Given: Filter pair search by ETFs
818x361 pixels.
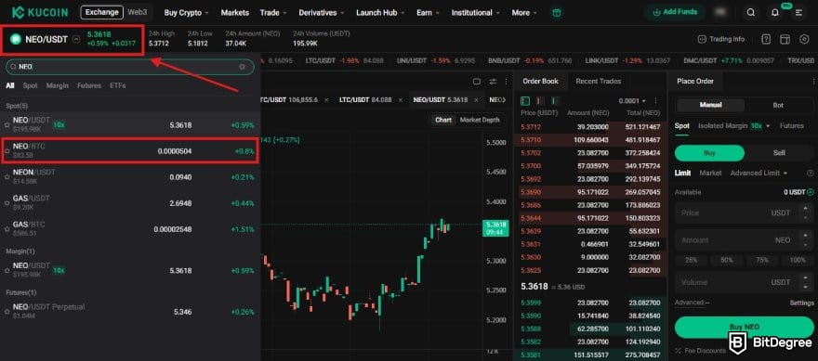Looking at the screenshot, I should coord(118,85).
